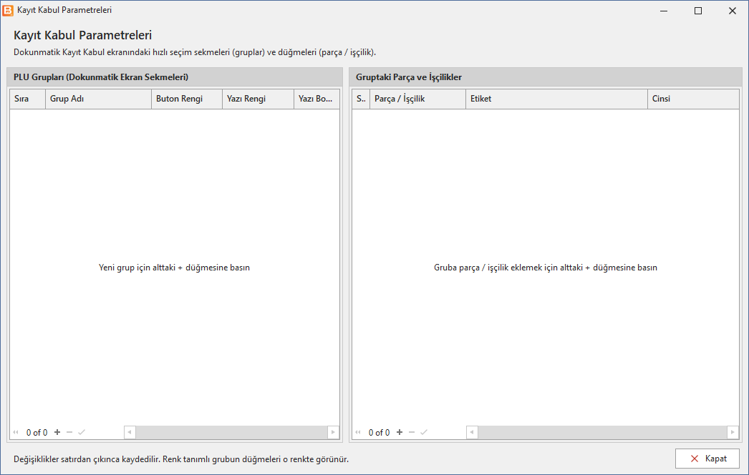Go to the first record in Gruptaki Parça ve İşçilikler
The width and height of the screenshot is (749, 475).
pyautogui.click(x=358, y=433)
